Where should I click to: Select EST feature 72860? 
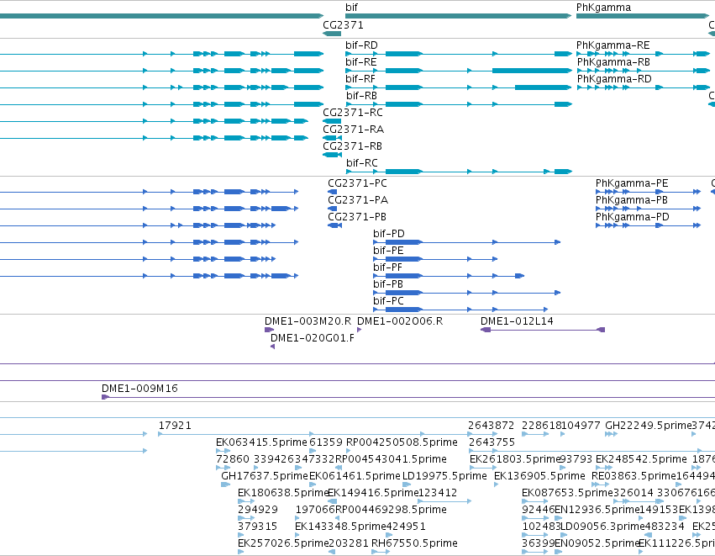pos(233,459)
